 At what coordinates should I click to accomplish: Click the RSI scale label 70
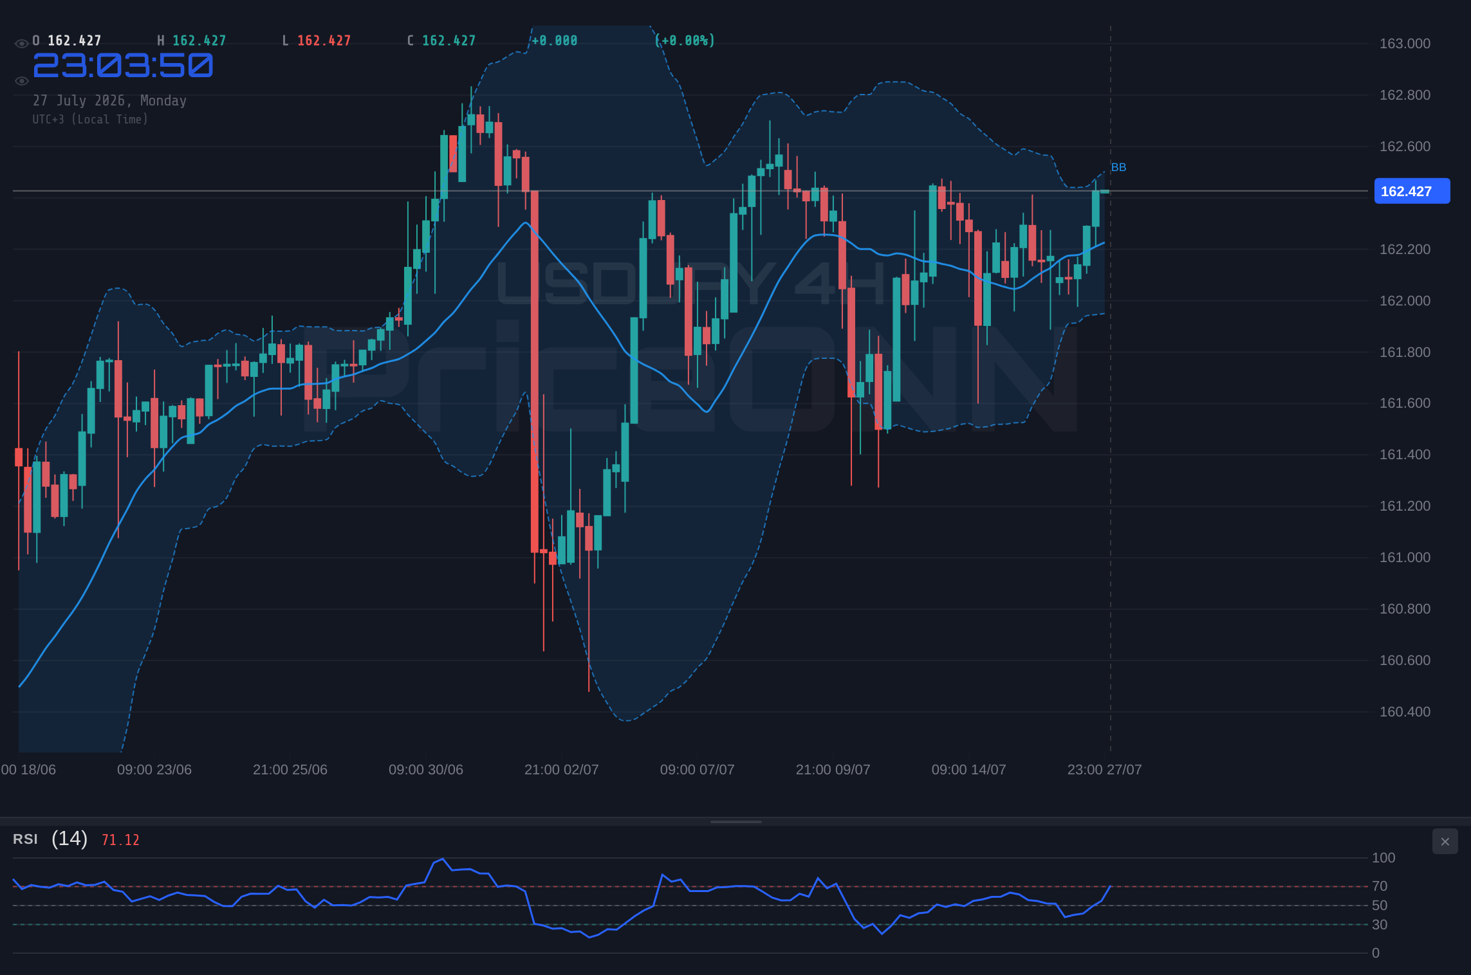tap(1380, 886)
